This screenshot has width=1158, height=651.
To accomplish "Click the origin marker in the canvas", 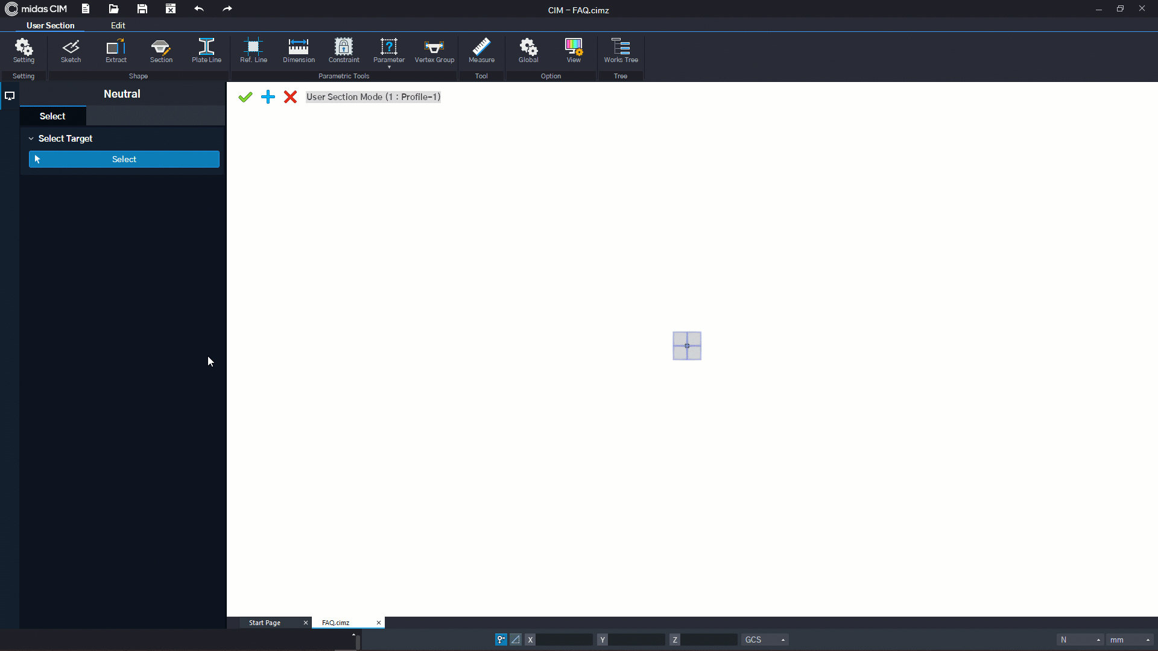I will (687, 346).
